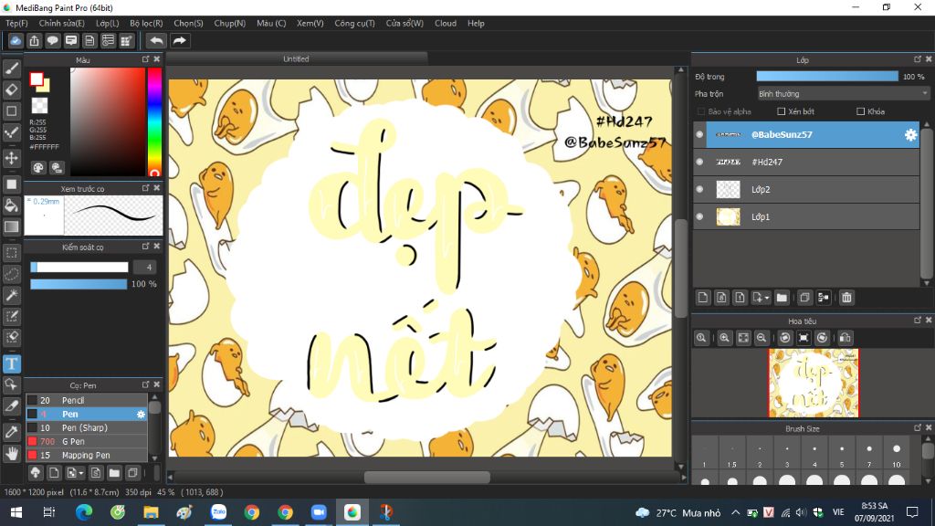Delete layer with trash icon

846,298
